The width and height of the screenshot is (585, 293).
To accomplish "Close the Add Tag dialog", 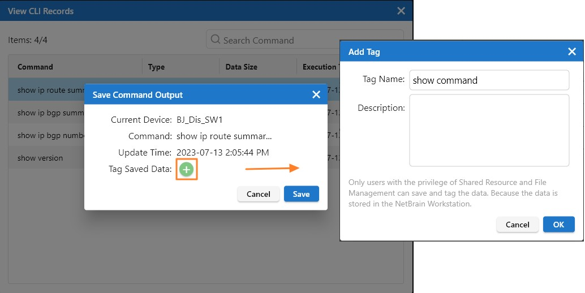I will (x=571, y=51).
